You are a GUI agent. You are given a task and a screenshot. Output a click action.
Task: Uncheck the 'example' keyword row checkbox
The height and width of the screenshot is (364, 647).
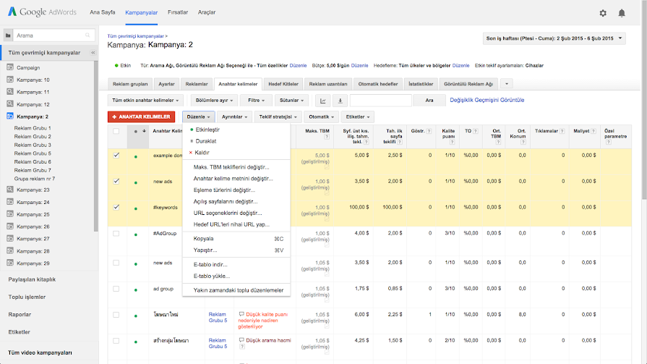pos(116,155)
